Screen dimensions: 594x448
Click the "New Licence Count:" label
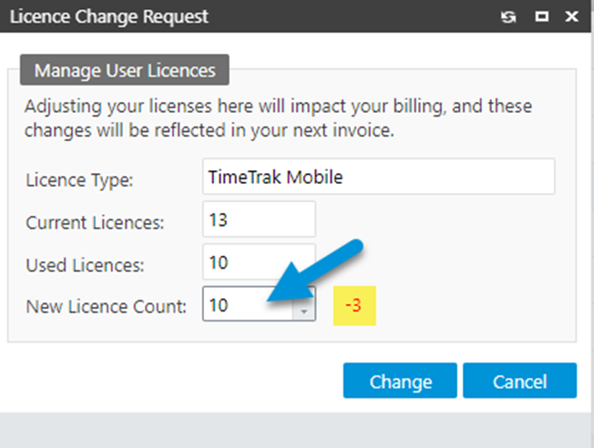pyautogui.click(x=106, y=307)
